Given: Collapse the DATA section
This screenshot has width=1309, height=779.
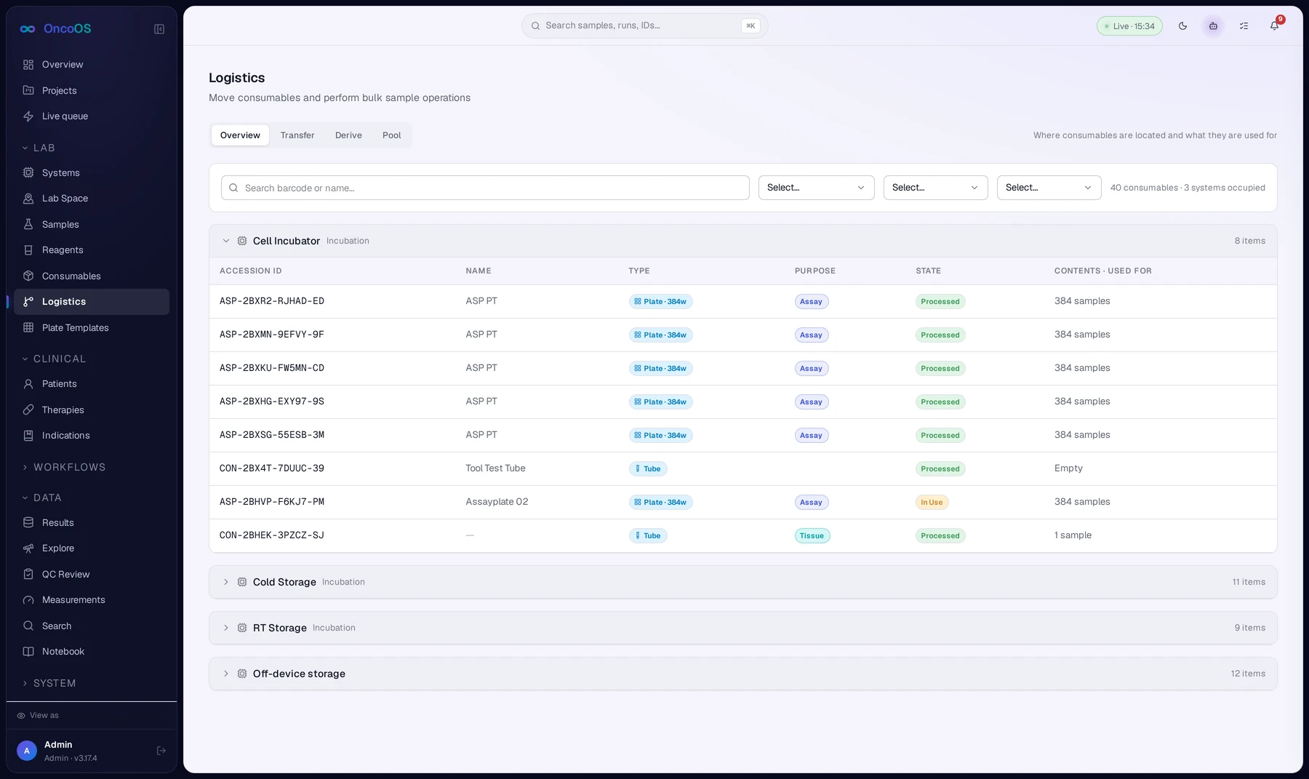Looking at the screenshot, I should 41,498.
